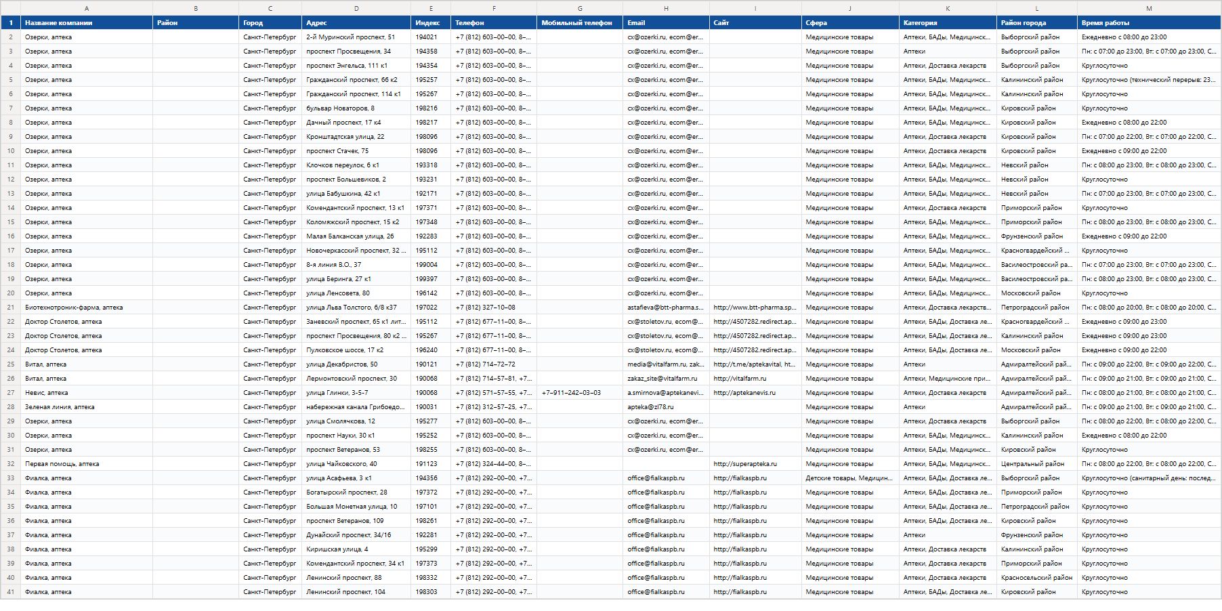Screen dimensions: 1222x611
Task: Select column J header letter
Action: pos(850,8)
